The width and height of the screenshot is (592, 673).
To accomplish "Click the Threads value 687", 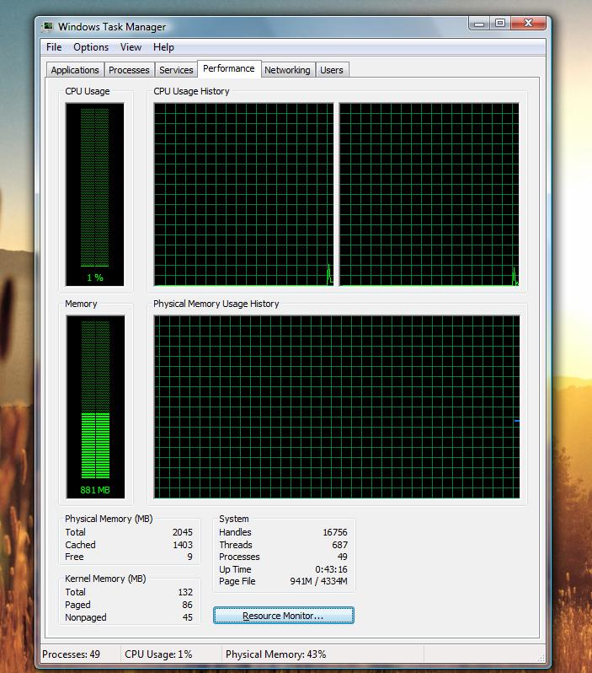I will point(340,545).
